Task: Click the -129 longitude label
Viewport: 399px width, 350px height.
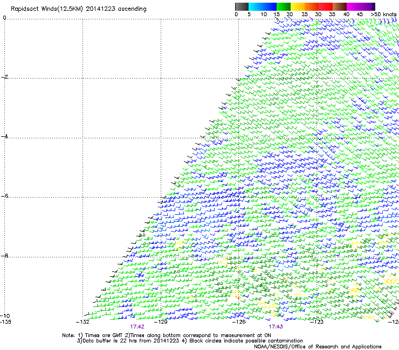Action: point(161,322)
